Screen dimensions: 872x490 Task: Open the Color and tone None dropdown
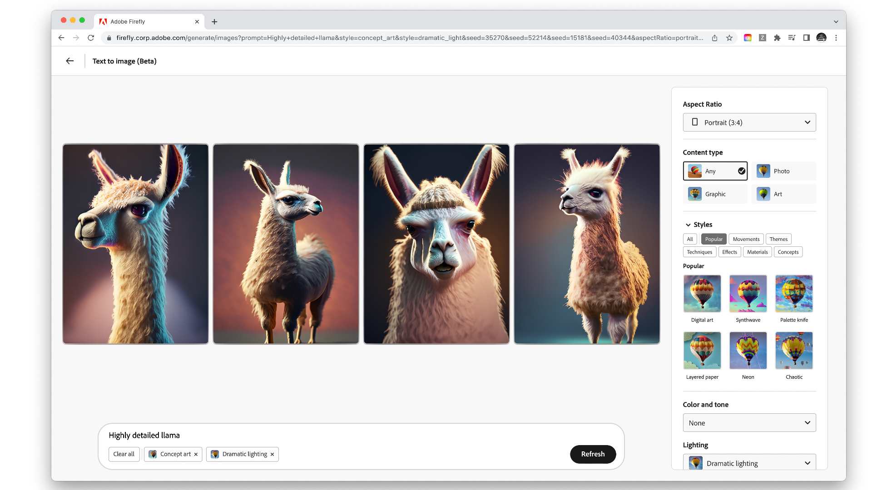tap(749, 423)
